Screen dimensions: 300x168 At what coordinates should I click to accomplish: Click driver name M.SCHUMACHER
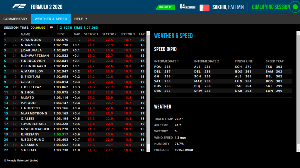click(35, 129)
